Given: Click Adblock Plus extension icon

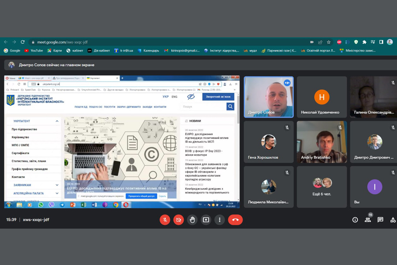Looking at the screenshot, I should pos(339,42).
